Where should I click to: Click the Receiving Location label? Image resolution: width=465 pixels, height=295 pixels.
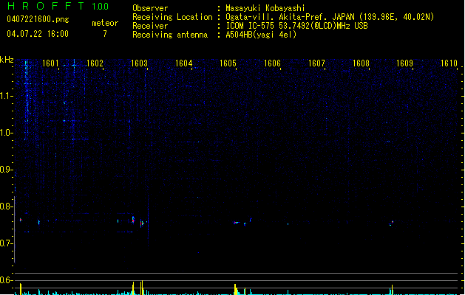pyautogui.click(x=172, y=17)
